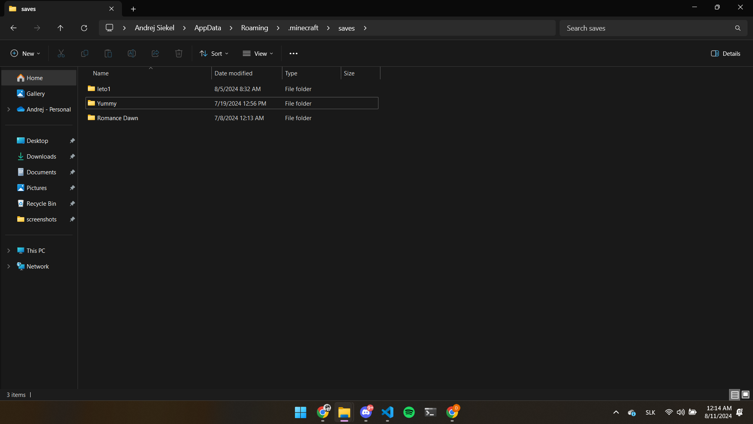Click the volume speaker tray icon

681,412
